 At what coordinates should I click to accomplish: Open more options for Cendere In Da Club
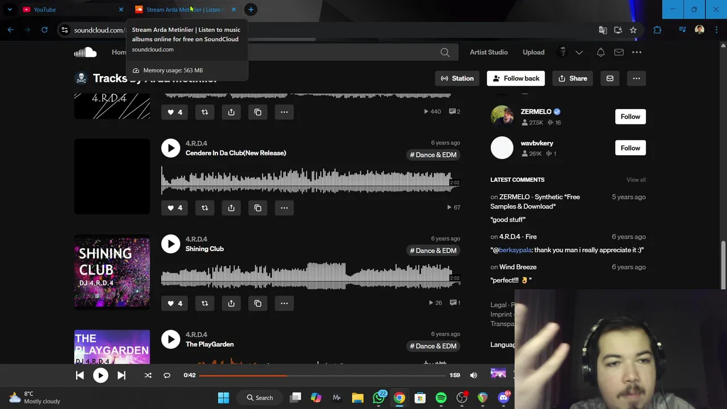coord(284,208)
